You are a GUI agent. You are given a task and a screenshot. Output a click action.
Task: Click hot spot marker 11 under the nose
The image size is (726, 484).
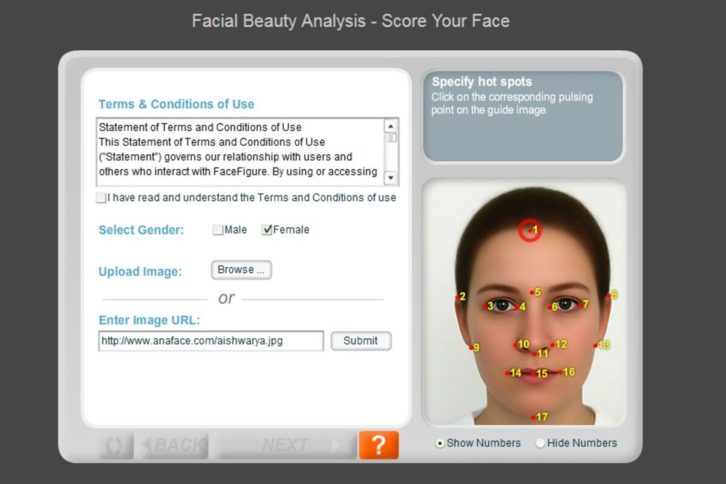[x=535, y=354]
